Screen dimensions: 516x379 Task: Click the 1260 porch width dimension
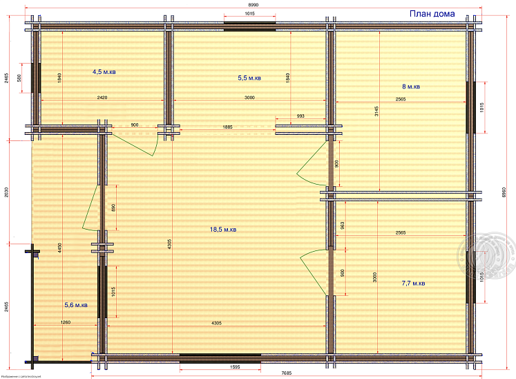point(66,322)
